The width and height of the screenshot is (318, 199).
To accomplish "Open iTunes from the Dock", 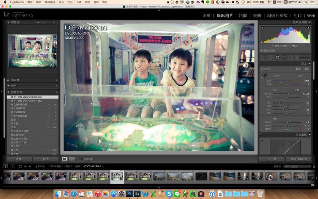I will (98, 194).
